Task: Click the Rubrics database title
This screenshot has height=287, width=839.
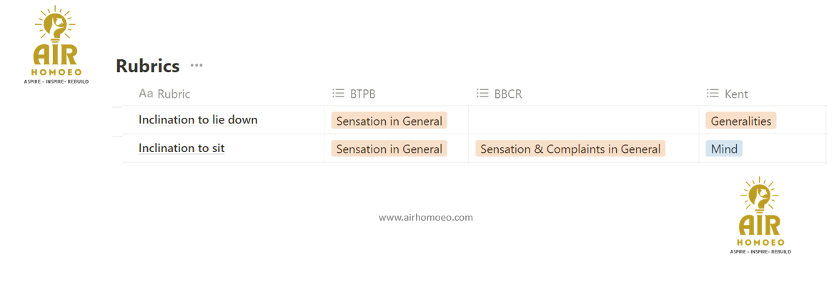Action: (x=147, y=66)
